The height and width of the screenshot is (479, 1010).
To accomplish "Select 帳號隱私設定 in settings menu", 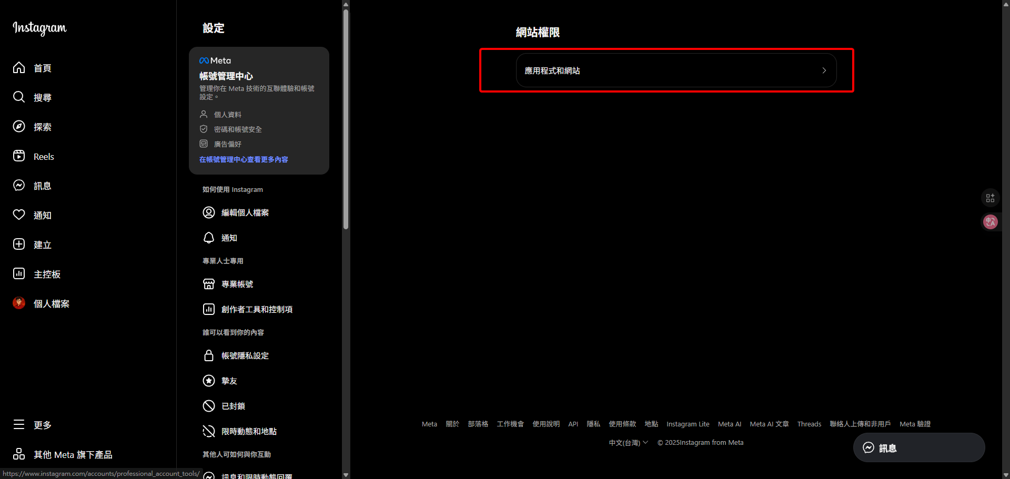I will pos(245,355).
